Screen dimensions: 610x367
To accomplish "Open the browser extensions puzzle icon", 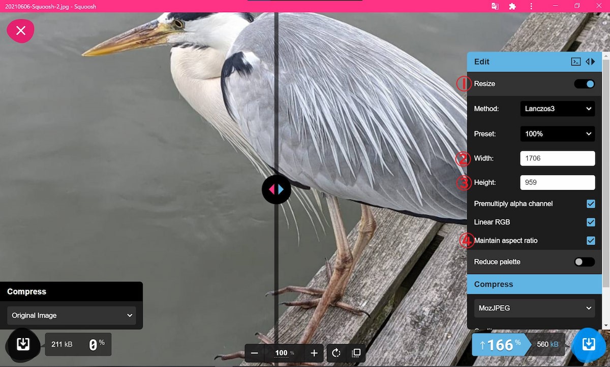I will (512, 6).
